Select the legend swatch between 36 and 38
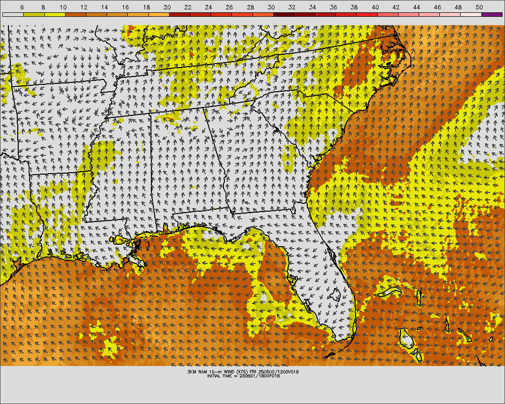The image size is (505, 404). click(346, 14)
